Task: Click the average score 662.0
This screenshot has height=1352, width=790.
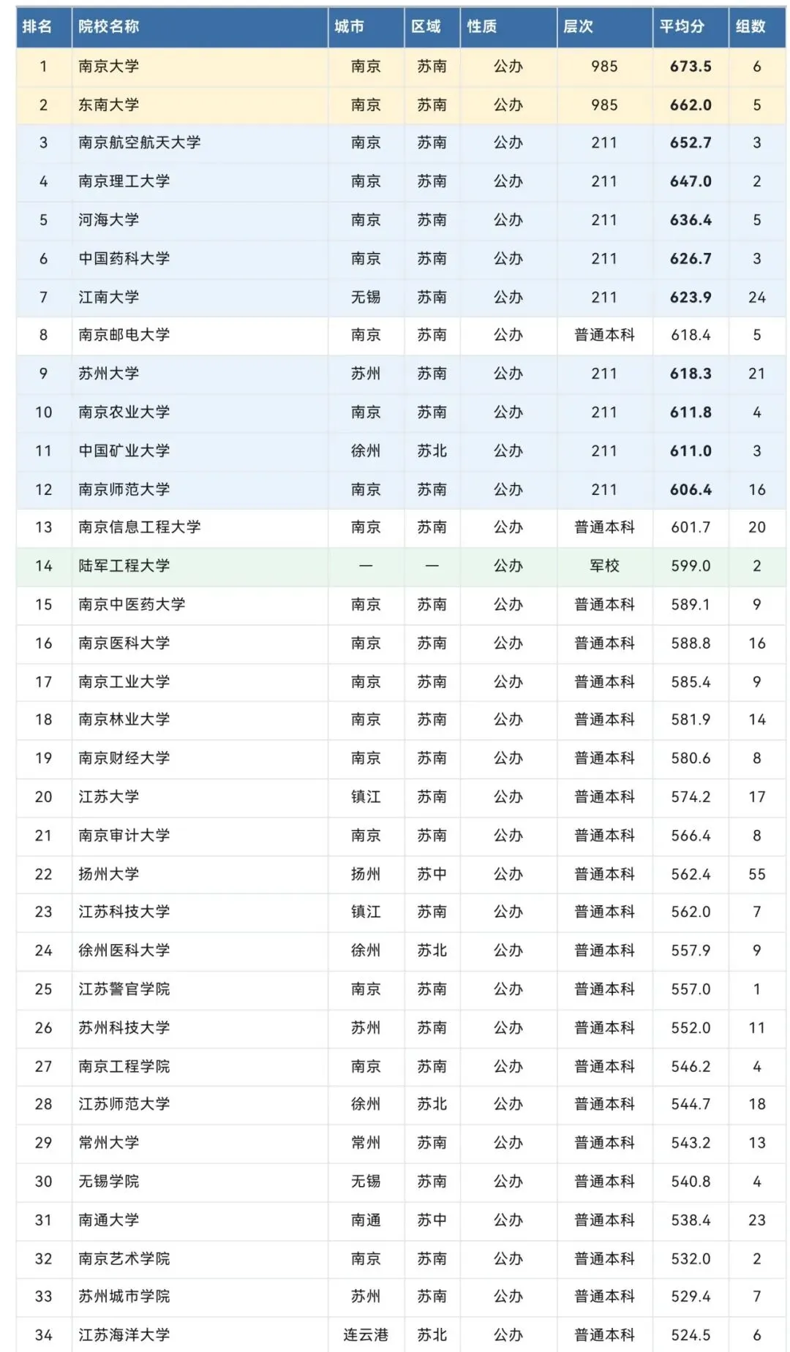Action: (691, 105)
